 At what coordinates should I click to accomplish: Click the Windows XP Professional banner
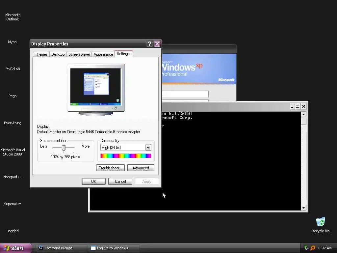[199, 69]
